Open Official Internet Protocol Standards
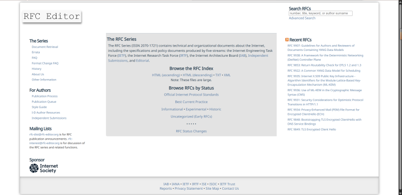 191,95
